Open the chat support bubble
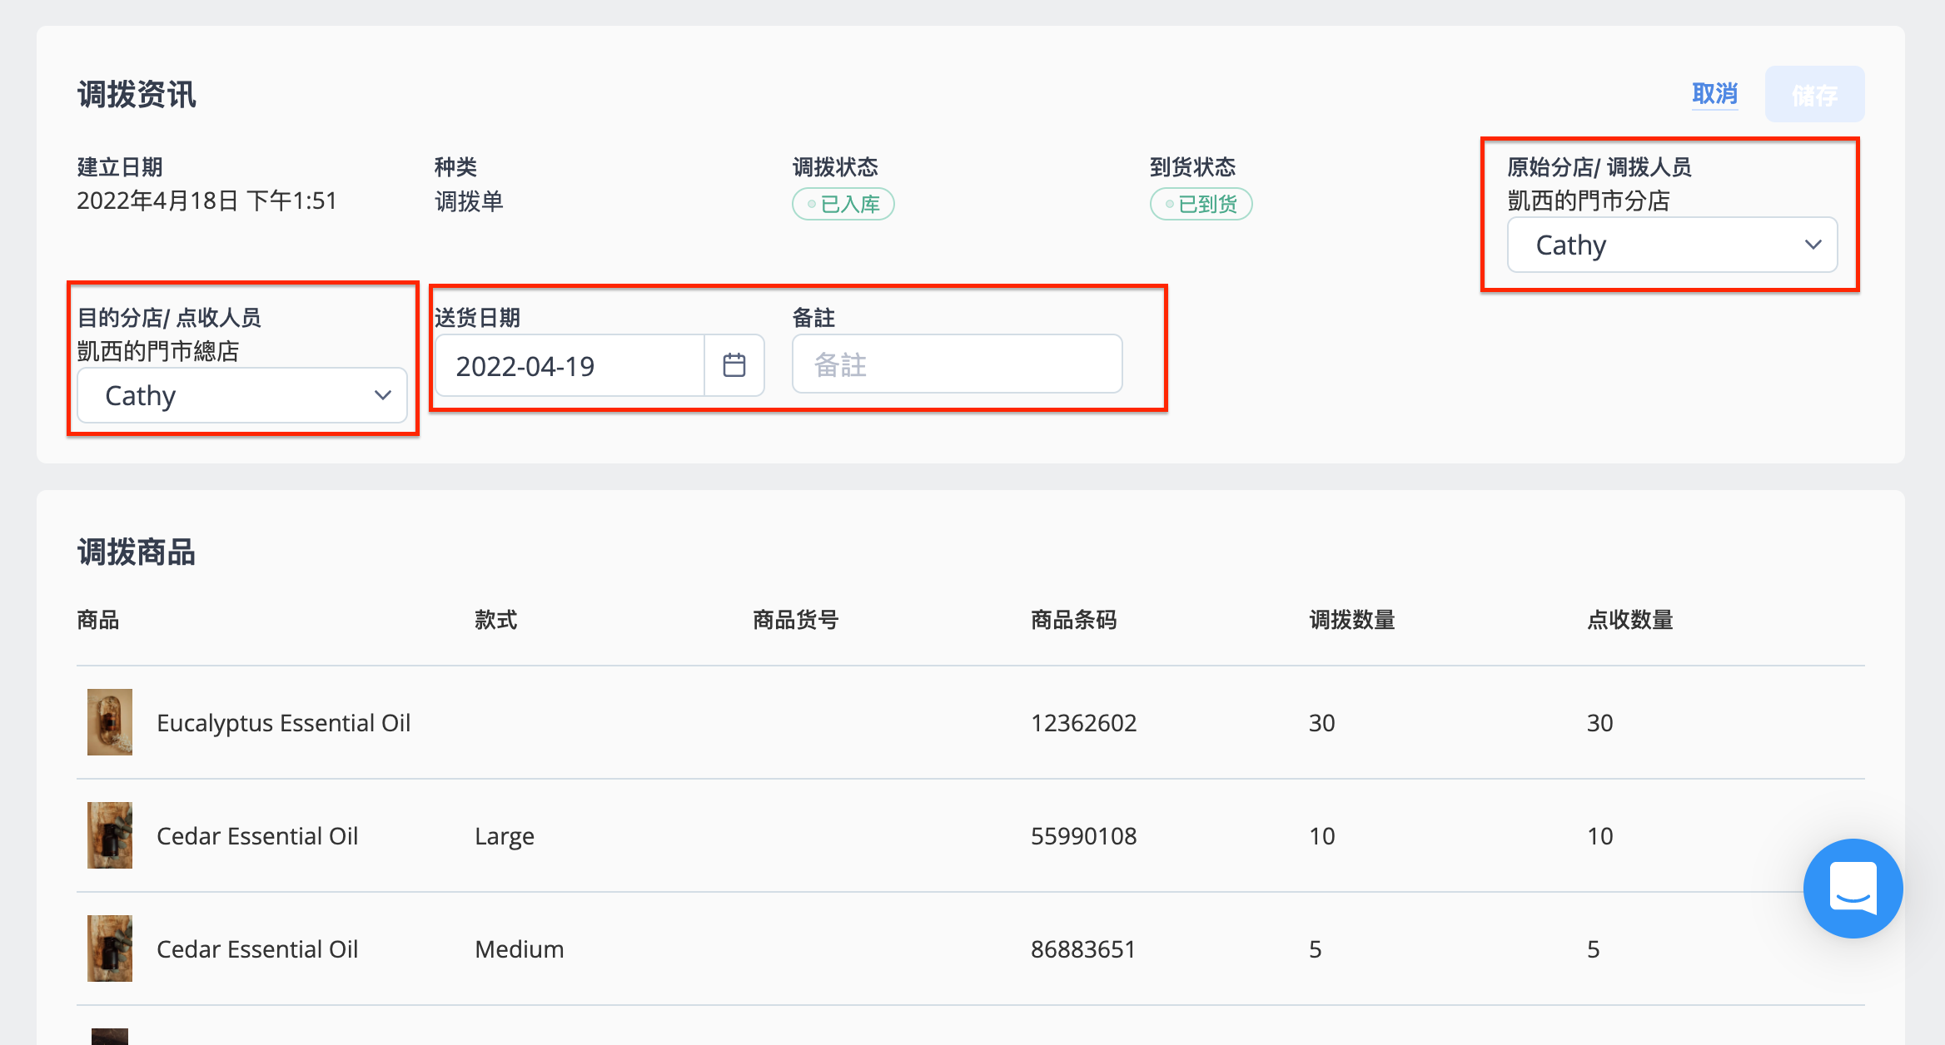This screenshot has width=1945, height=1045. tap(1853, 888)
